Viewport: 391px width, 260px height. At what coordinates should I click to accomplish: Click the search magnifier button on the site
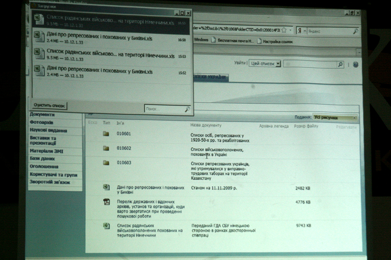click(340, 65)
